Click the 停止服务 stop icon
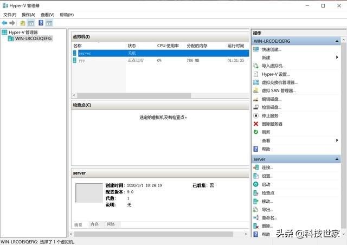Screen dimensions: 347x245 [256, 115]
